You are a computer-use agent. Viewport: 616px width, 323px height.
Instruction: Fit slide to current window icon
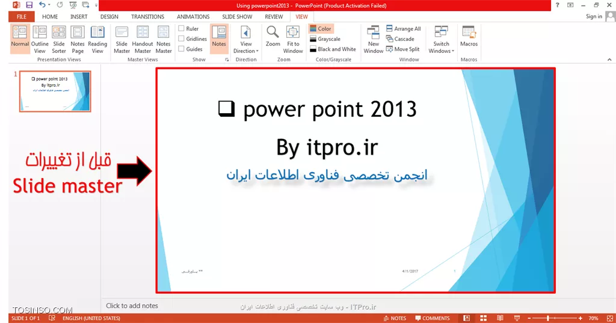point(610,318)
